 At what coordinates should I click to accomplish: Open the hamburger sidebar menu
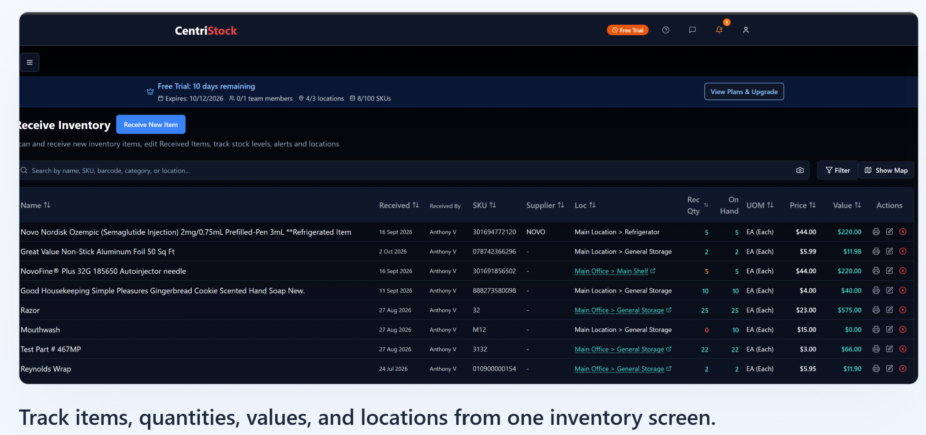(x=30, y=63)
